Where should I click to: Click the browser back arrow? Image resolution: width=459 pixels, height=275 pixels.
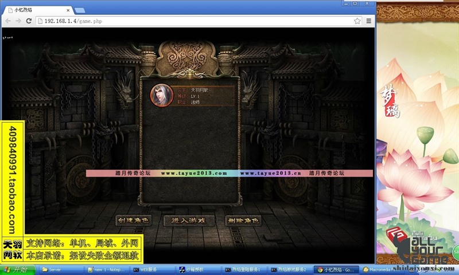(x=8, y=21)
